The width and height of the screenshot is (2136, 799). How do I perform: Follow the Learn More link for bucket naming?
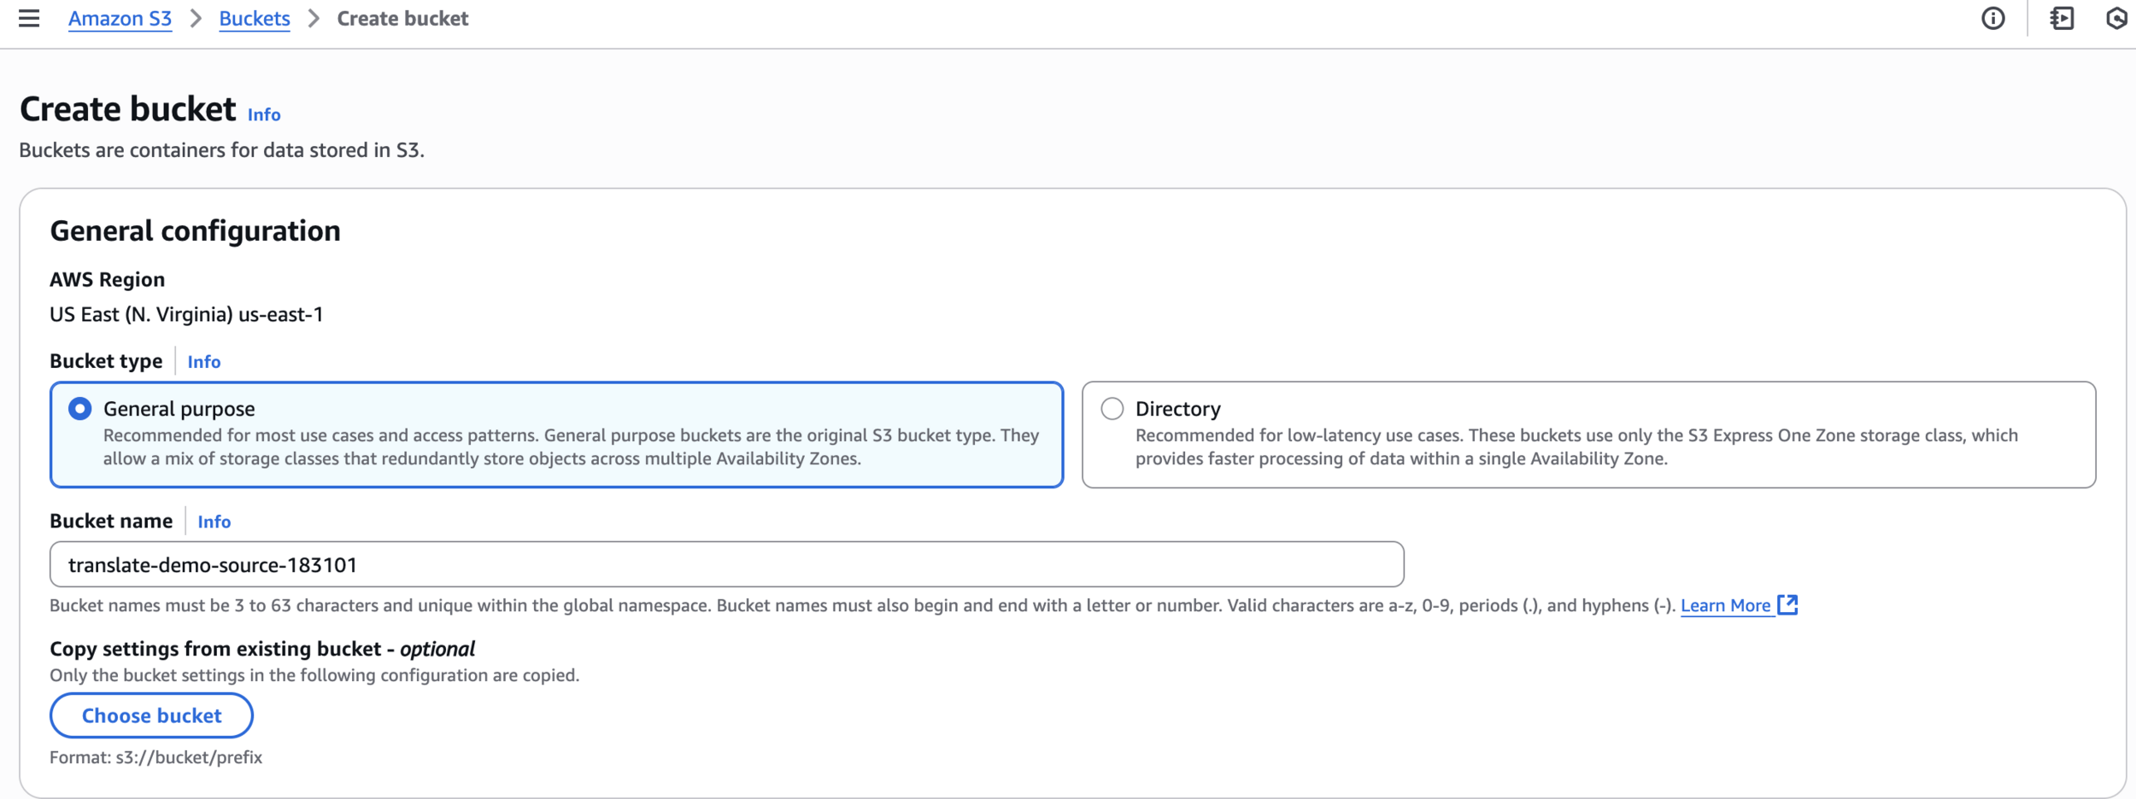[1725, 605]
